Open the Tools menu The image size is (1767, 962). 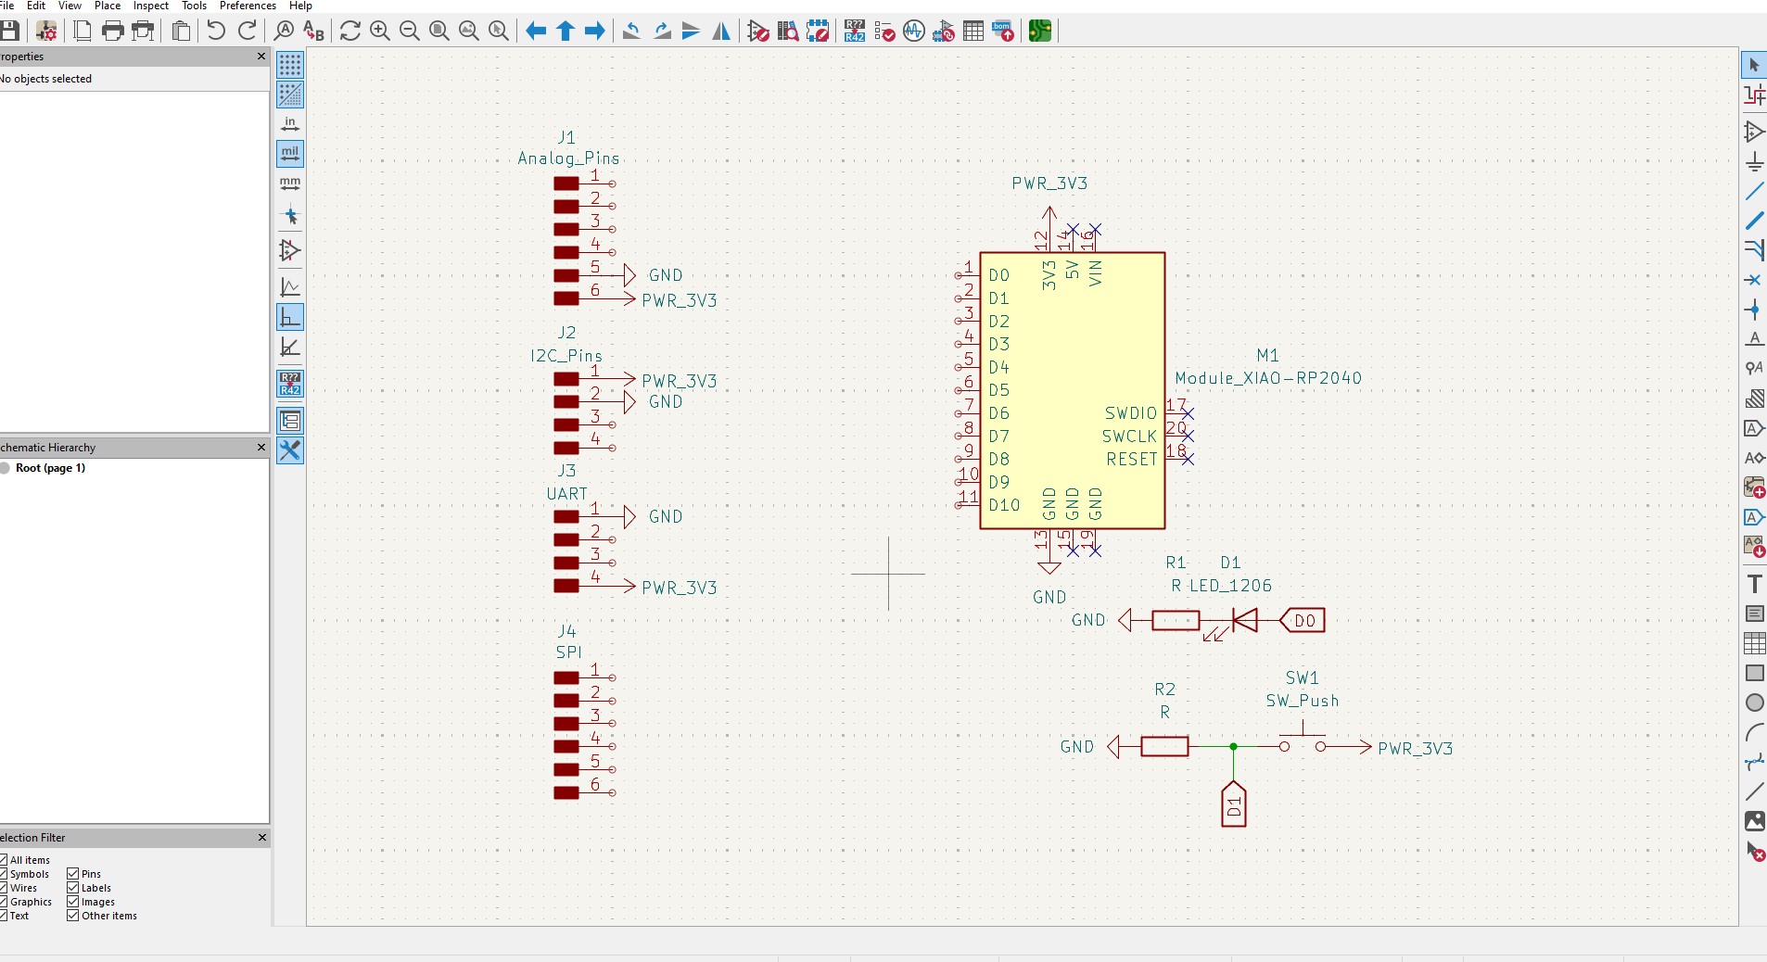[194, 6]
